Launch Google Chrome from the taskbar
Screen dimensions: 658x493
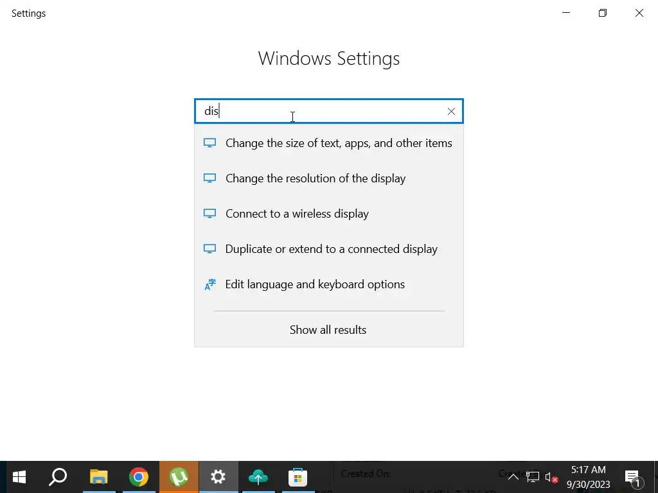(x=139, y=477)
